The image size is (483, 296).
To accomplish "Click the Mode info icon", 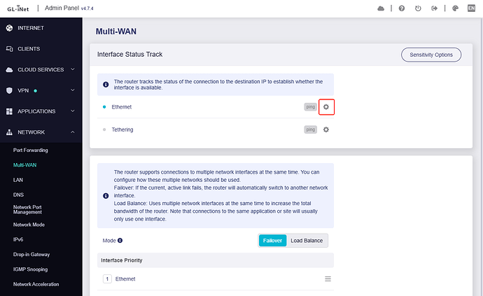I will tap(120, 241).
